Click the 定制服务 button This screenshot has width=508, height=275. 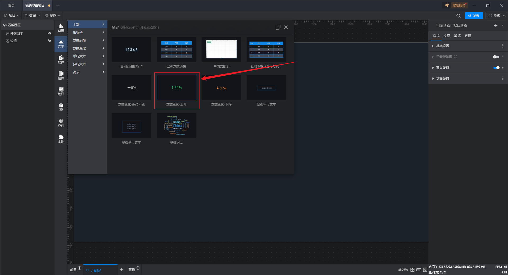[x=456, y=5]
